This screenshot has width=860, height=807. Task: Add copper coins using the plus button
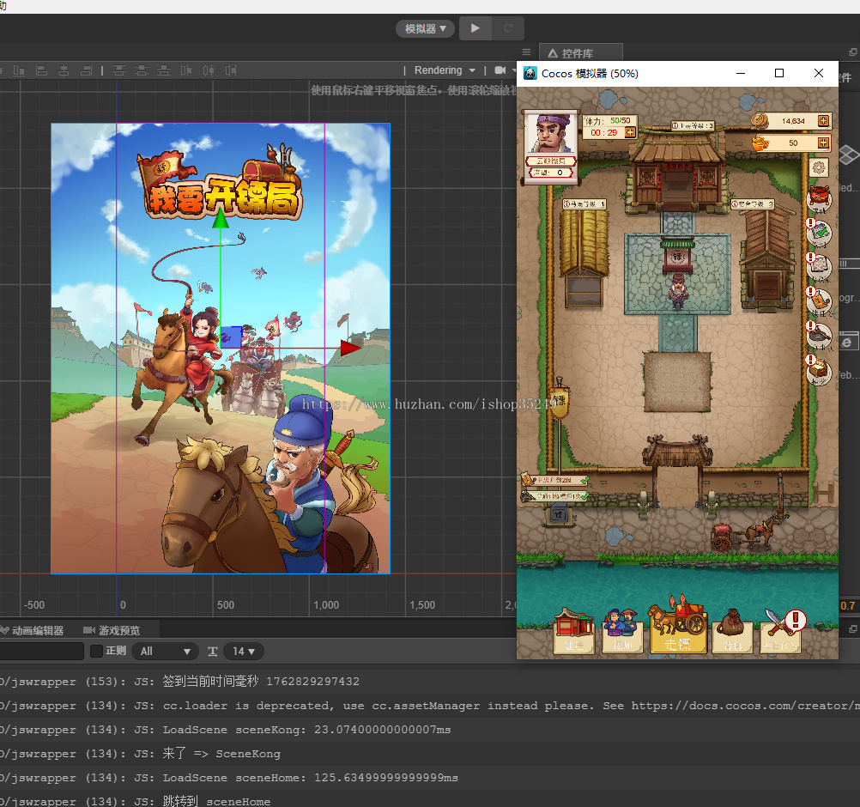[x=823, y=121]
